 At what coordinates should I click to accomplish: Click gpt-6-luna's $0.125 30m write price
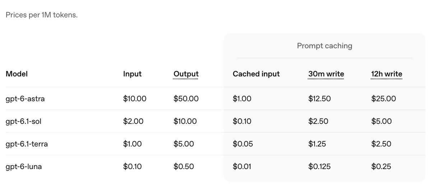(320, 167)
